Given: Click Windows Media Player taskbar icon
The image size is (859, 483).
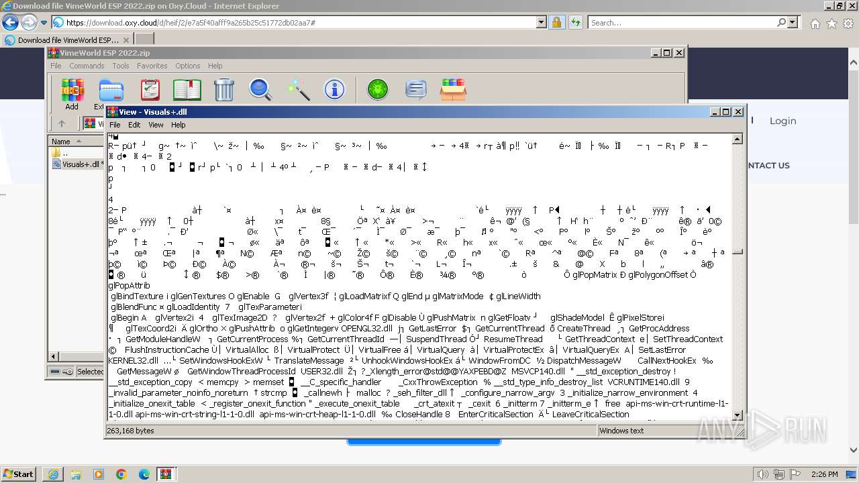Looking at the screenshot, I should [x=99, y=474].
